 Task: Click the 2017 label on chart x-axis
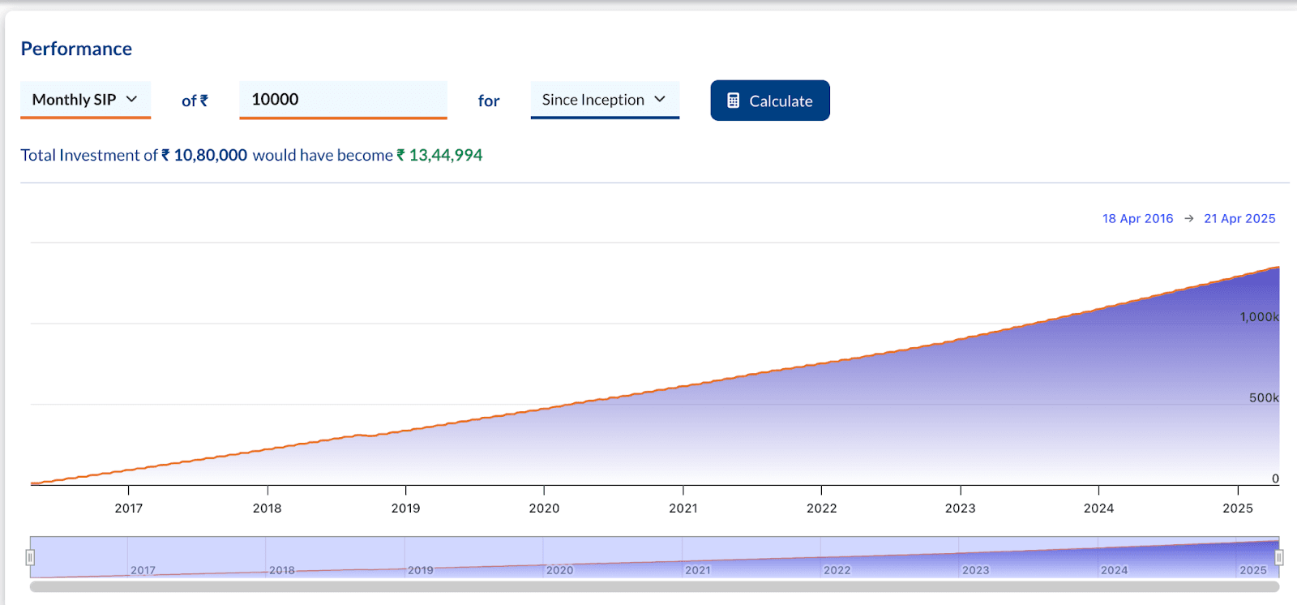[128, 508]
